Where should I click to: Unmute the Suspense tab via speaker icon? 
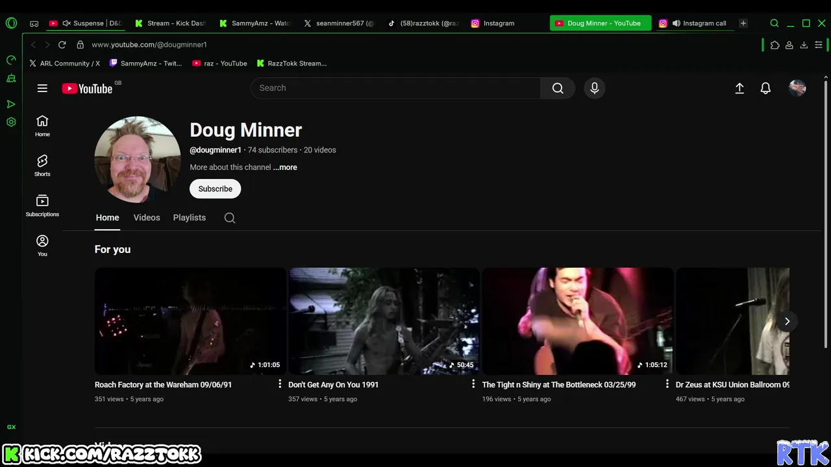point(66,23)
